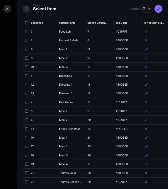Click #C39FF1 tag color value

(x=121, y=32)
